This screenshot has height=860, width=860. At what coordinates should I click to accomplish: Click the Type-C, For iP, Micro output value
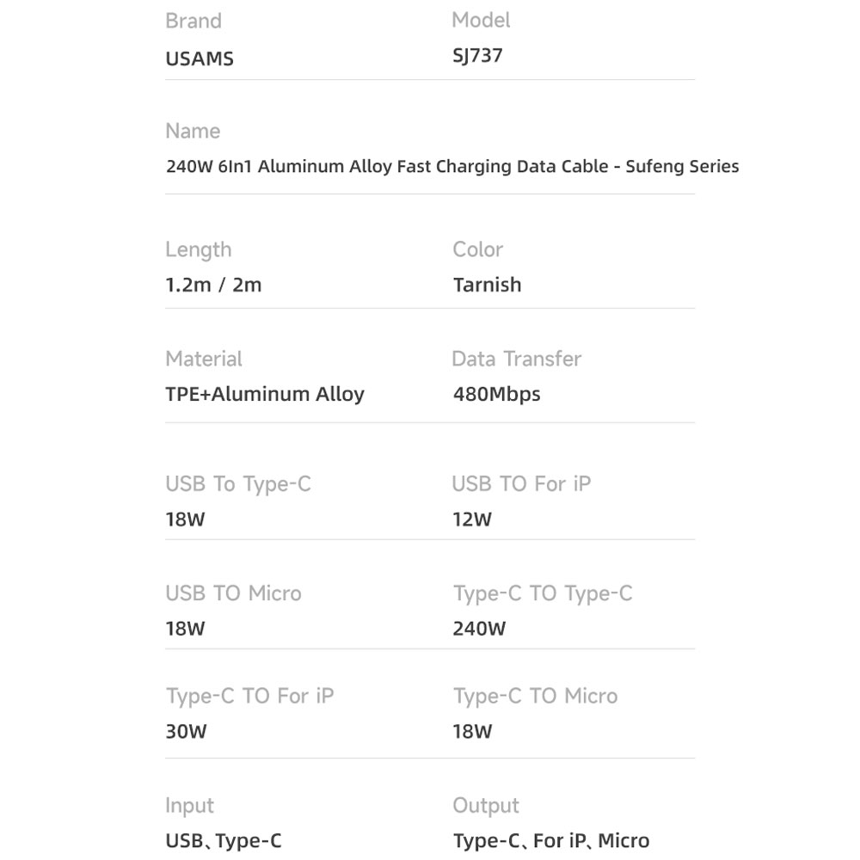551,840
